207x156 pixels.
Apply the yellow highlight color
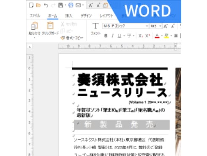[x=166, y=36]
